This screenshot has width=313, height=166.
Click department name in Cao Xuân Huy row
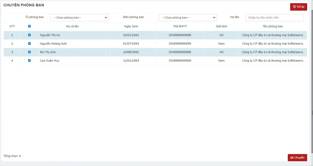273,61
